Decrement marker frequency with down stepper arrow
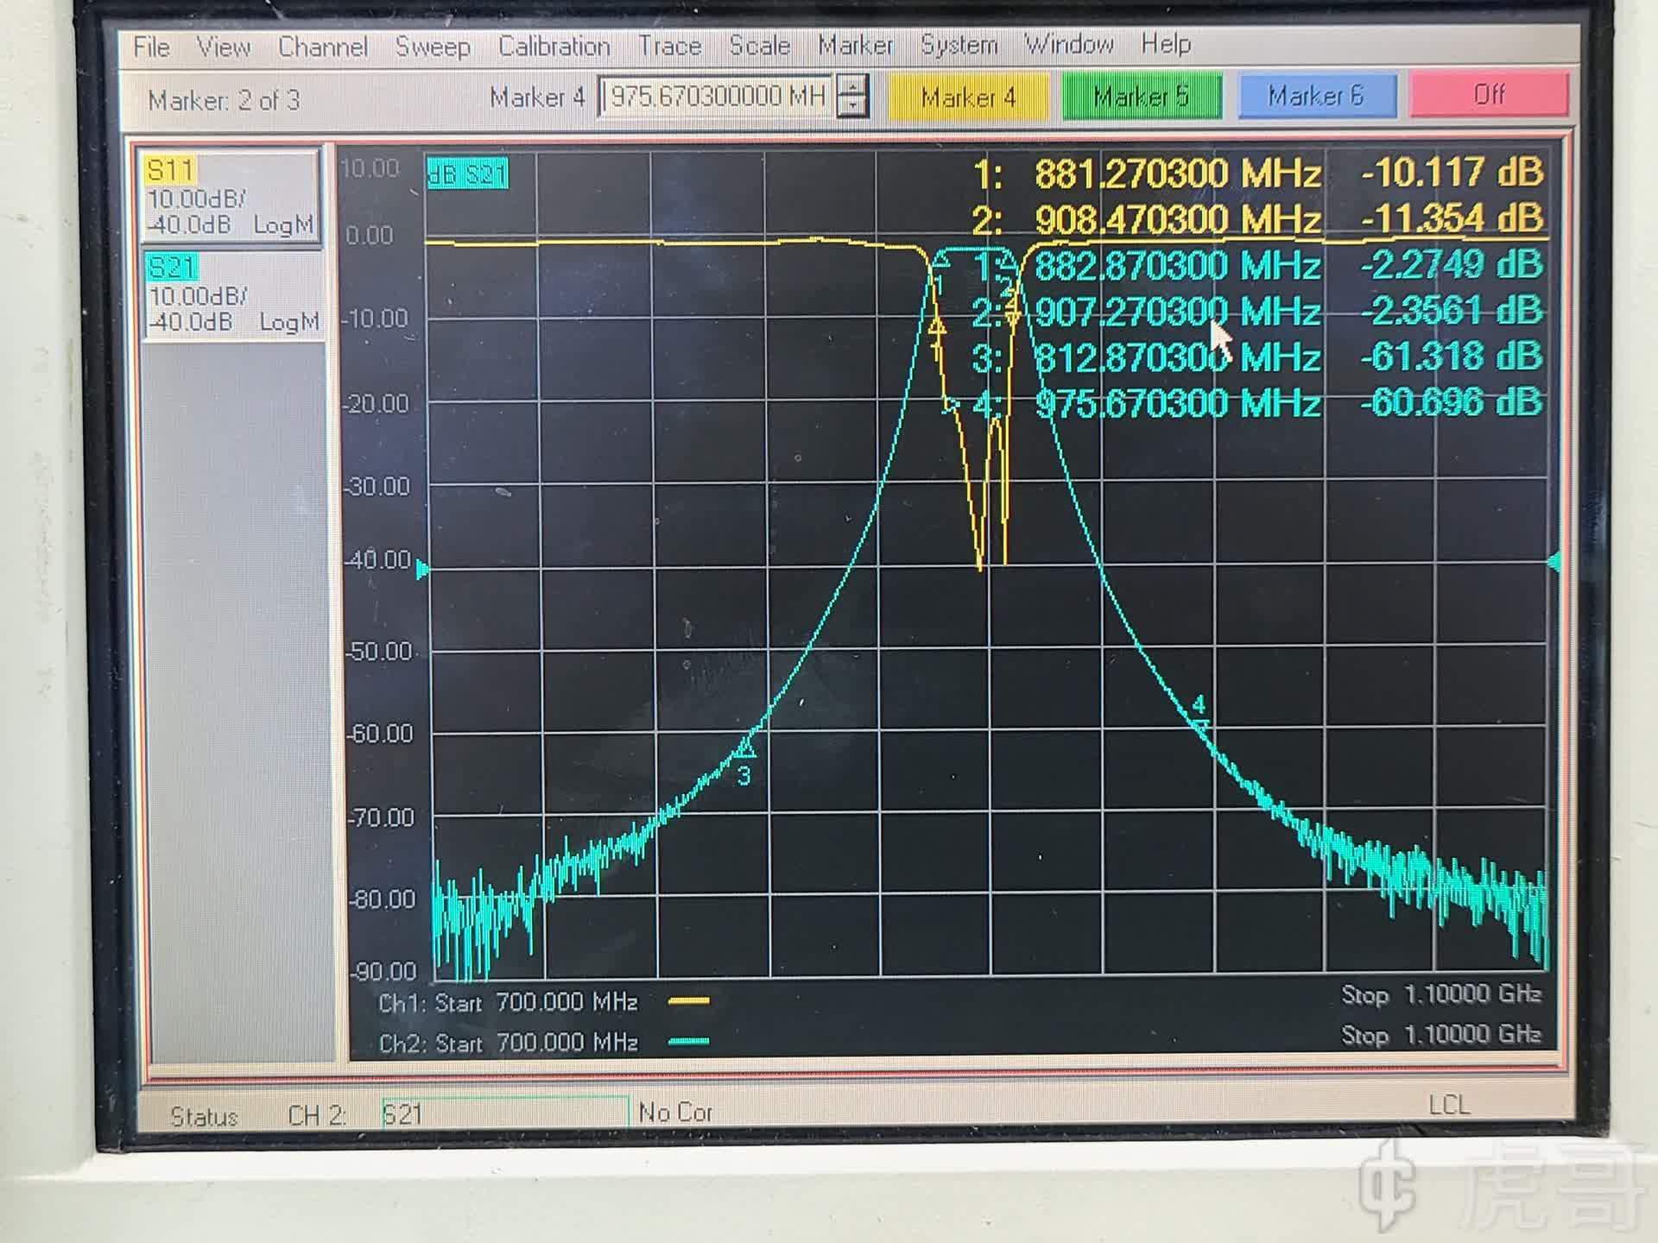This screenshot has height=1243, width=1658. pos(853,106)
